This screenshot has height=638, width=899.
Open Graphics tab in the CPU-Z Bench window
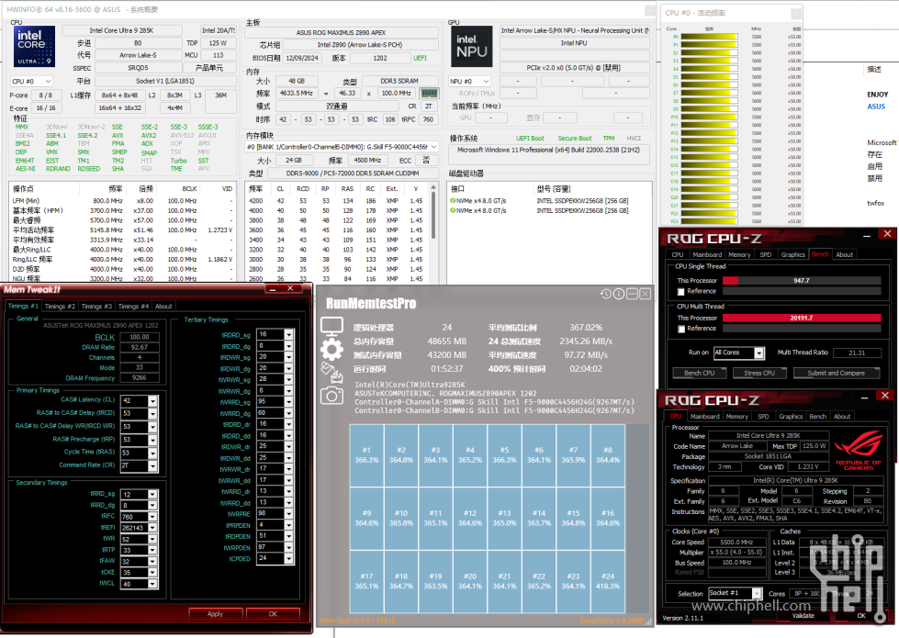tap(792, 254)
